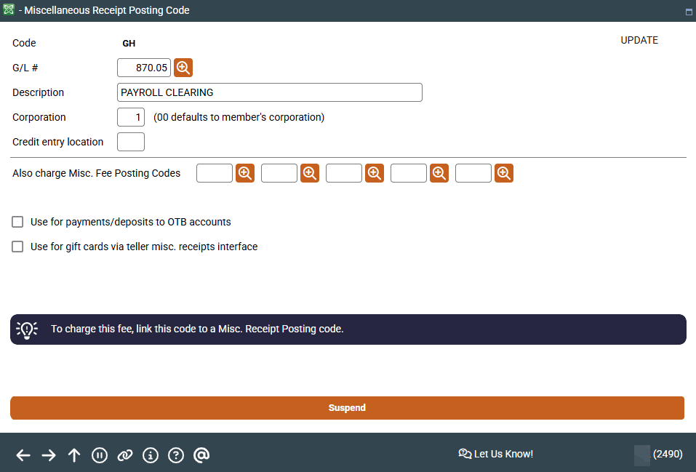The height and width of the screenshot is (472, 696).
Task: Open lookup for third Misc. Fee Posting Code
Action: coord(375,173)
